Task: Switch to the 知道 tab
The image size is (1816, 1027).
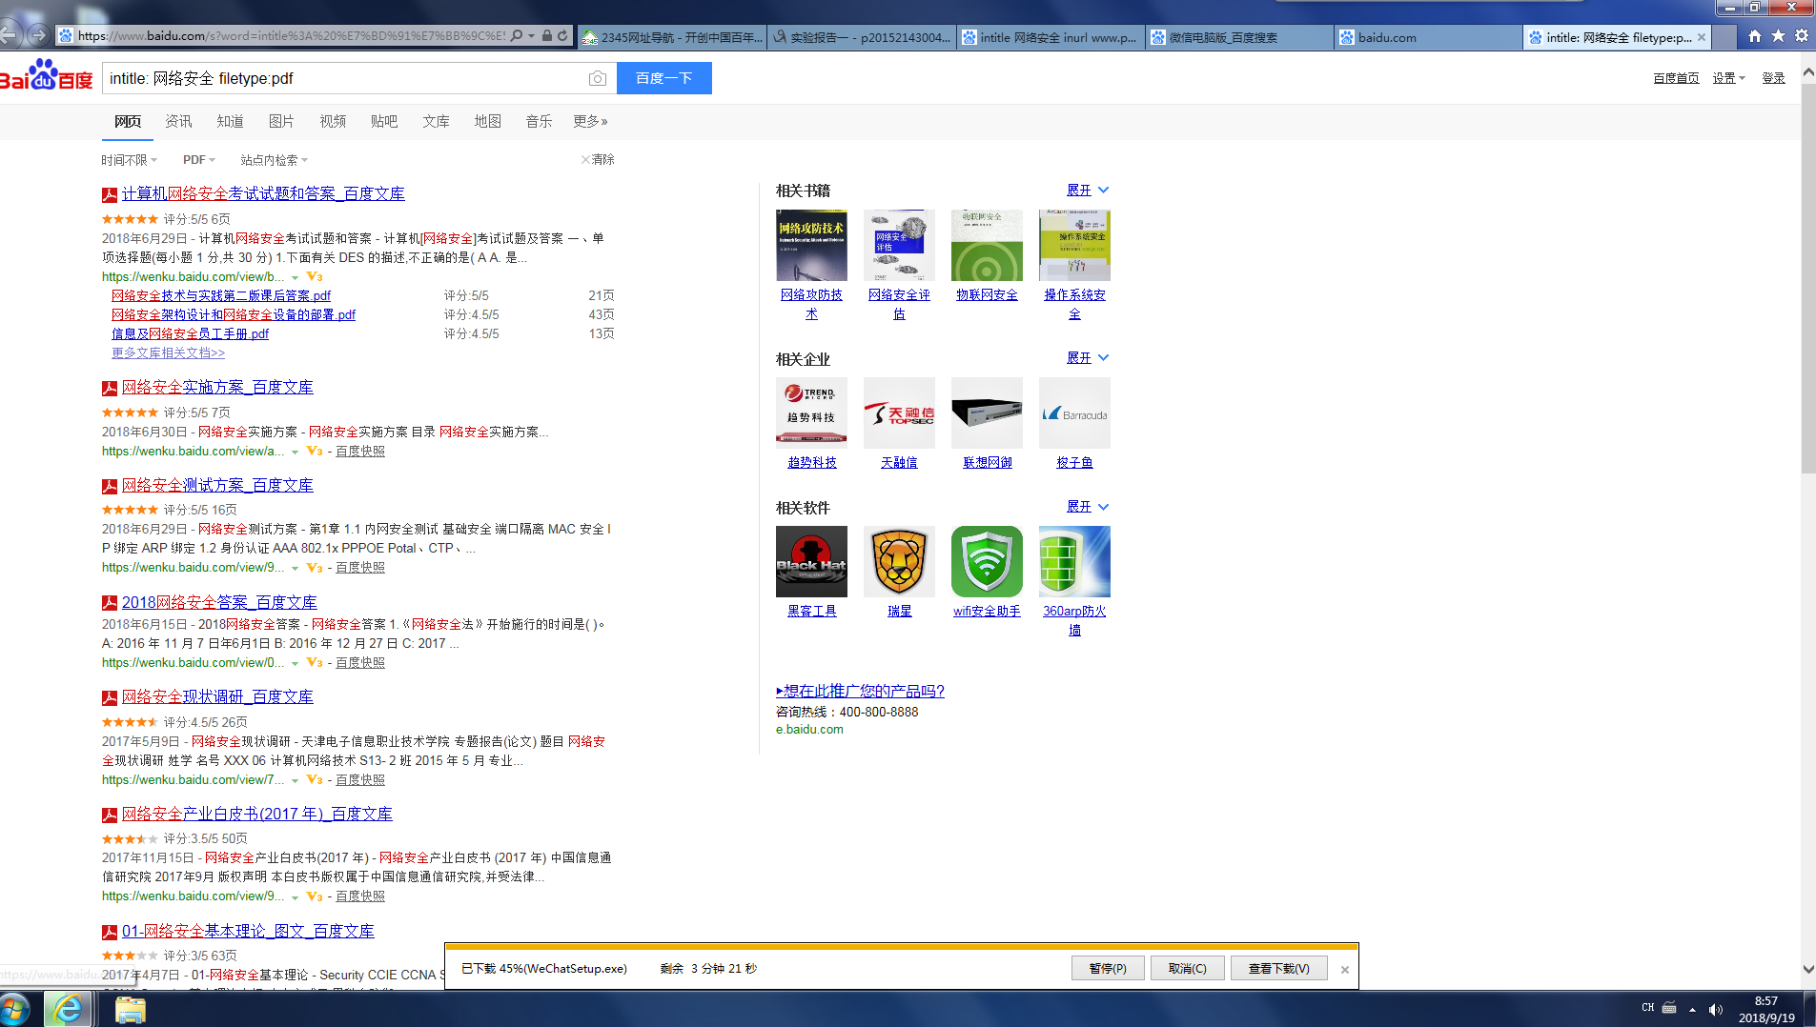Action: pos(230,121)
